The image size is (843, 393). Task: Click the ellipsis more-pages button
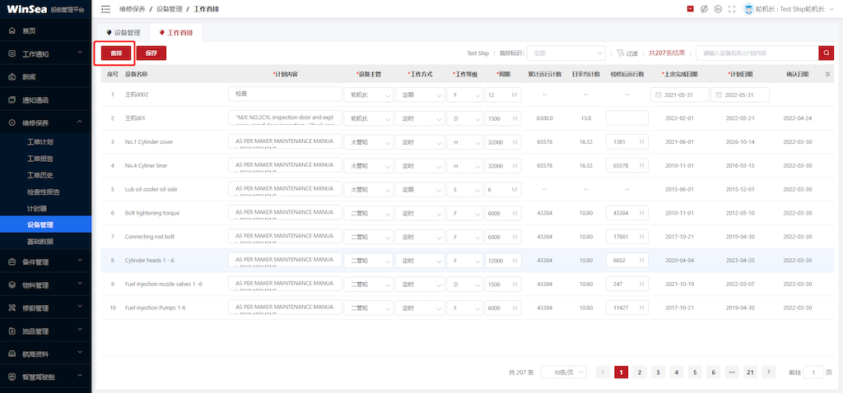pos(731,372)
